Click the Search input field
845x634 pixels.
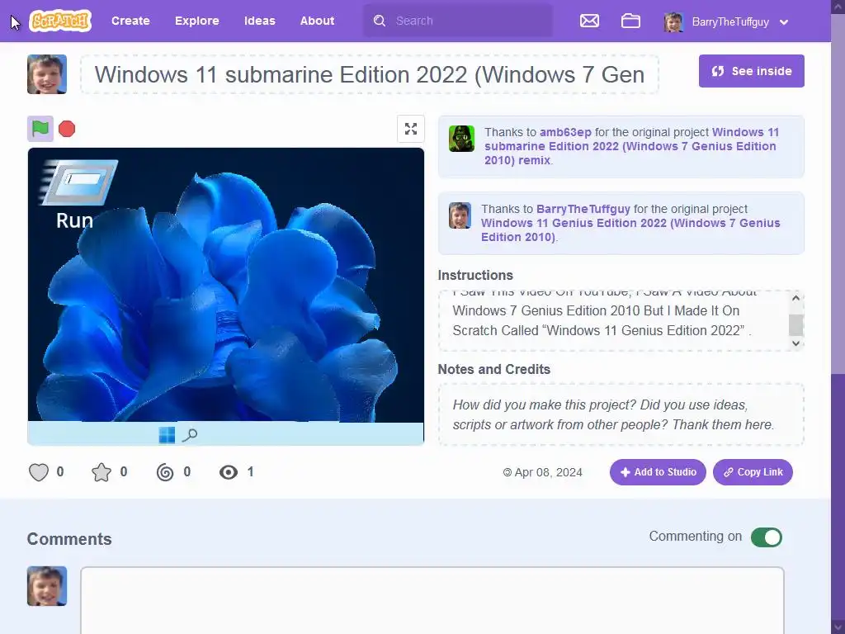458,21
